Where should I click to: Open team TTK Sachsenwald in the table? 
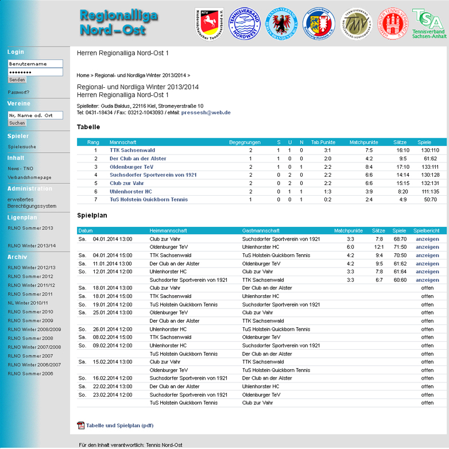tap(132, 150)
